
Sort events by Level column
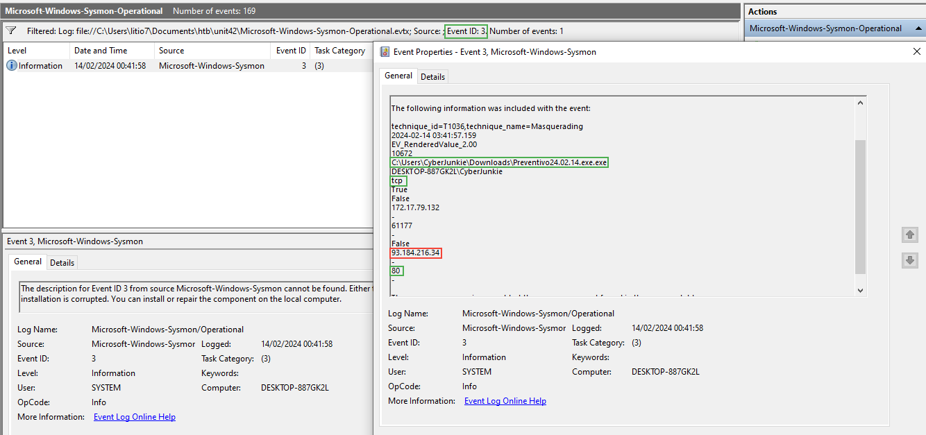(x=36, y=51)
